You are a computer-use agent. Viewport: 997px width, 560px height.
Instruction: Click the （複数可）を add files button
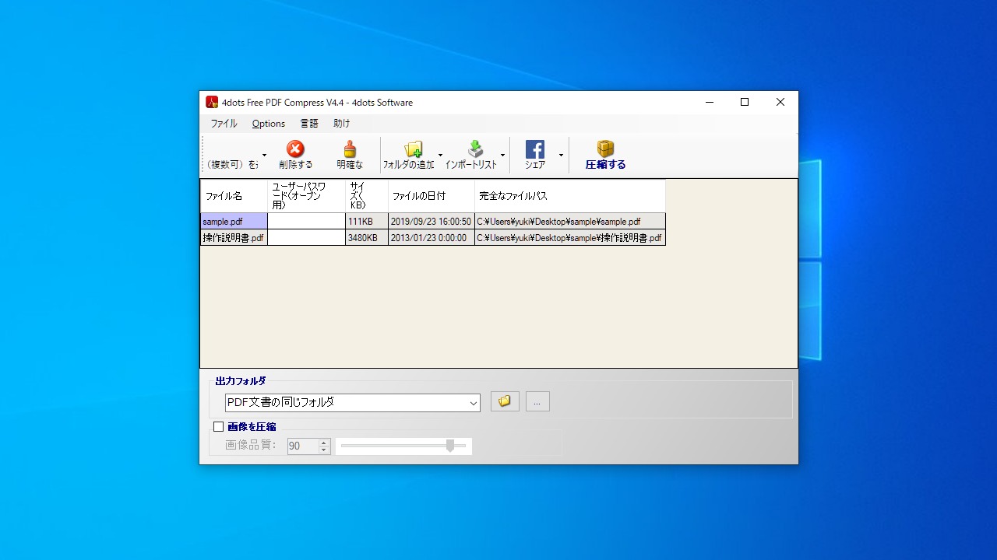(231, 155)
